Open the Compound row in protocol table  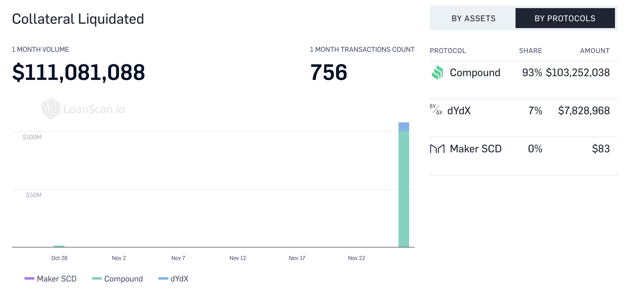coord(475,73)
